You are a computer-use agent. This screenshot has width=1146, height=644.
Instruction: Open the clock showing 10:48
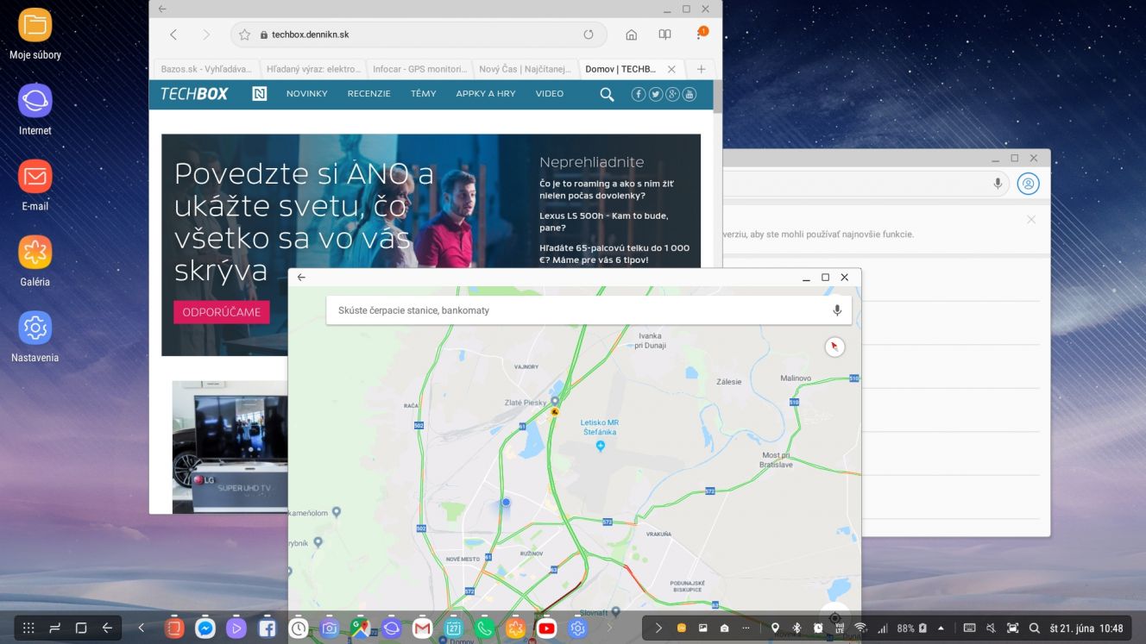(x=1111, y=628)
